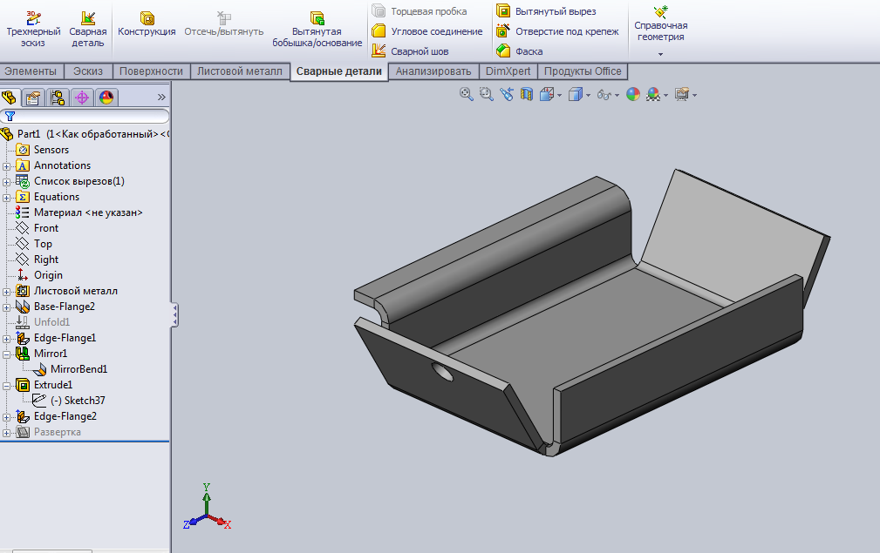The height and width of the screenshot is (553, 880).
Task: Expand the Annotations tree node
Action: point(6,165)
